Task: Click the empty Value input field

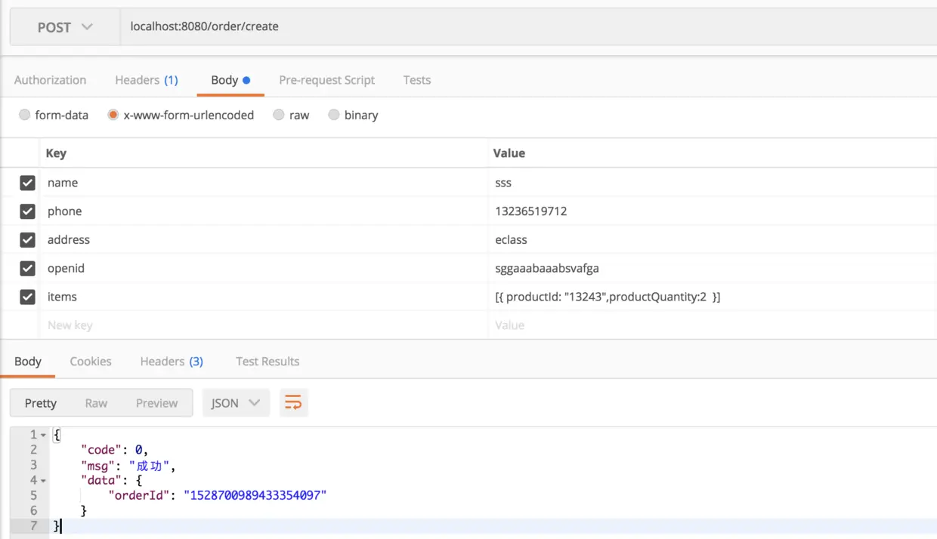Action: click(x=713, y=325)
